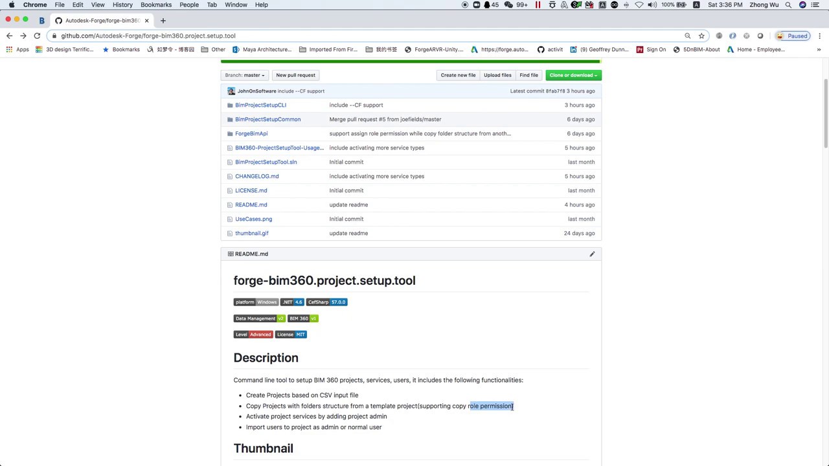Open the Apps grid in bookmarks bar

17,49
